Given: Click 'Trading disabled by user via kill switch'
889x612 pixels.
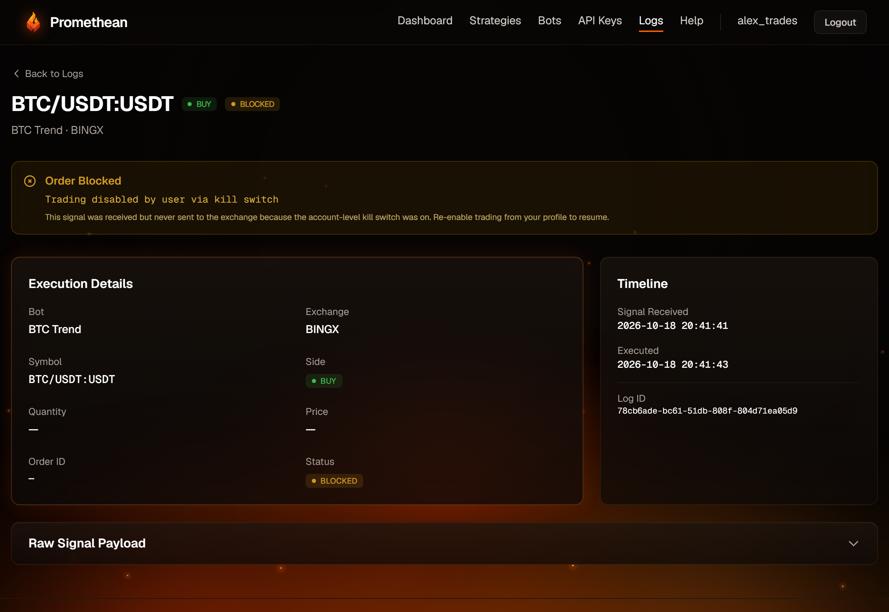Looking at the screenshot, I should point(161,199).
